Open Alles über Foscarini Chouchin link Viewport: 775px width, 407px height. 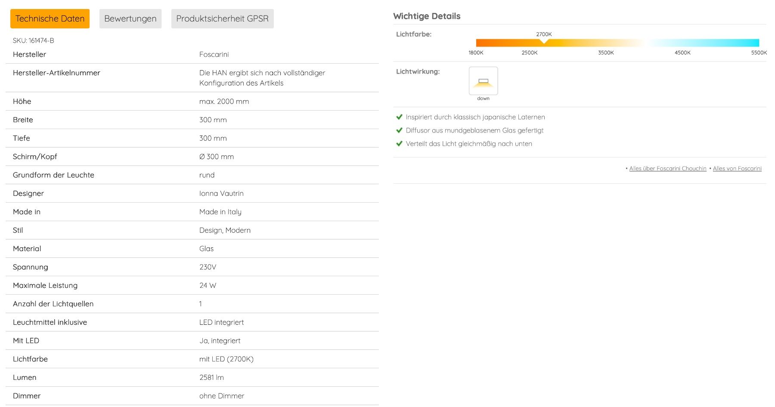pyautogui.click(x=668, y=169)
